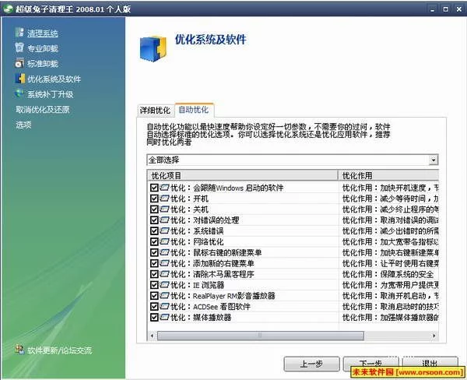Open the 全部选择 dropdown arrow

coord(433,160)
